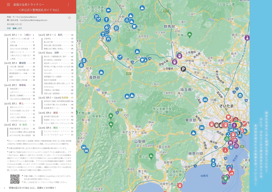The image size is (272, 192).
Task: Select the ランドマークタワー entry
Action: [58, 131]
